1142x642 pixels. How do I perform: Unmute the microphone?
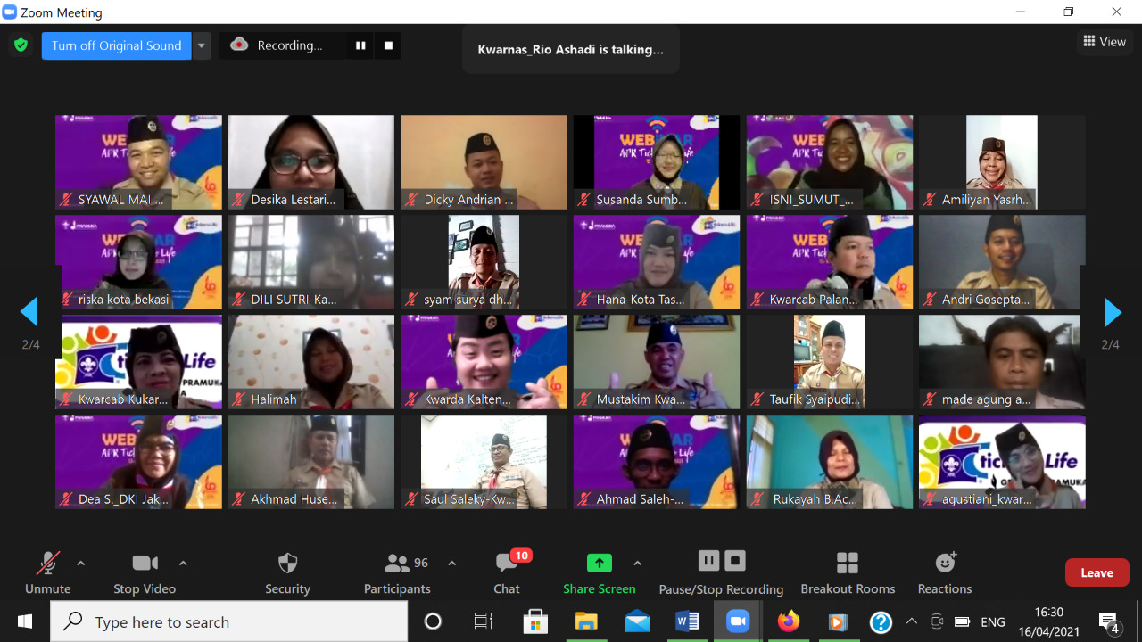(47, 572)
